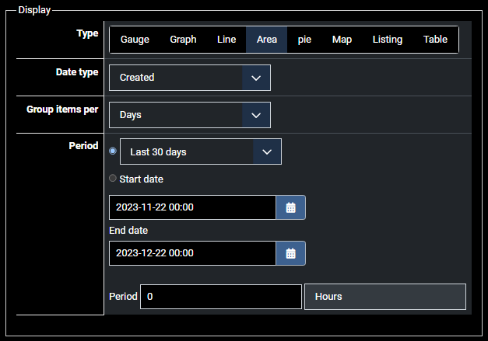Open the Hours unit dropdown
488x341 pixels.
pos(385,297)
